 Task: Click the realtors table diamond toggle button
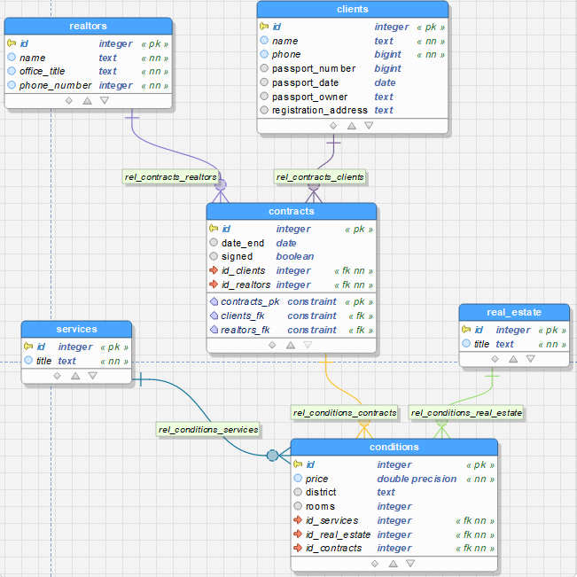tap(69, 100)
